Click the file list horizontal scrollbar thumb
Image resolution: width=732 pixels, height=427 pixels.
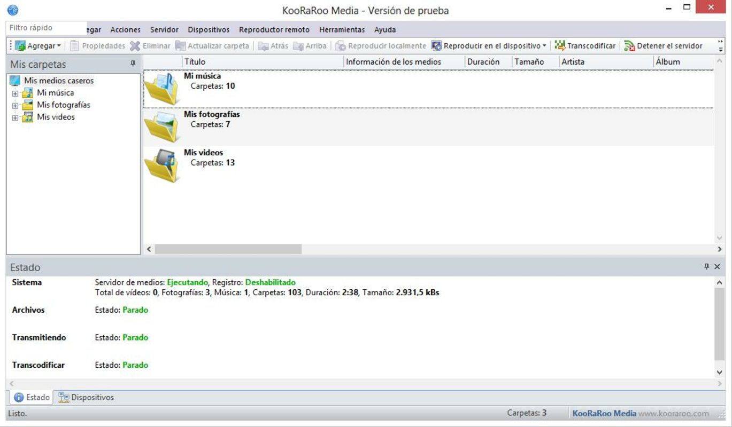pyautogui.click(x=228, y=249)
